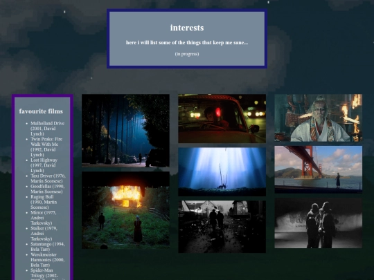Click the 'interests' page heading
Screen dimensions: 374x280
[x=187, y=28]
